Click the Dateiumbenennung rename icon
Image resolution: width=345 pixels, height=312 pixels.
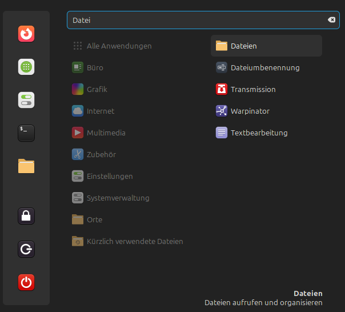222,67
